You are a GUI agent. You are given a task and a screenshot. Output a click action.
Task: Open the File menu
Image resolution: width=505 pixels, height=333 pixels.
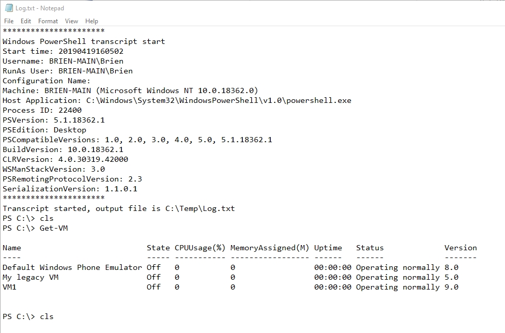tap(9, 21)
